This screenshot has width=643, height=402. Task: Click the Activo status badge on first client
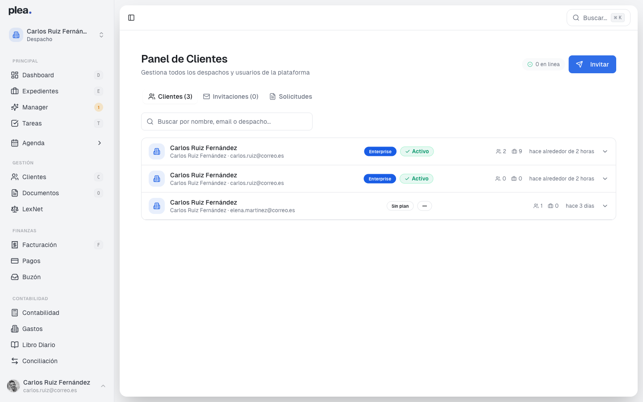(417, 151)
